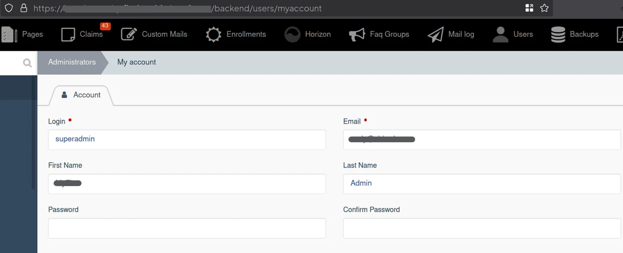The image size is (623, 253).
Task: Focus the Password input field
Action: (187, 228)
